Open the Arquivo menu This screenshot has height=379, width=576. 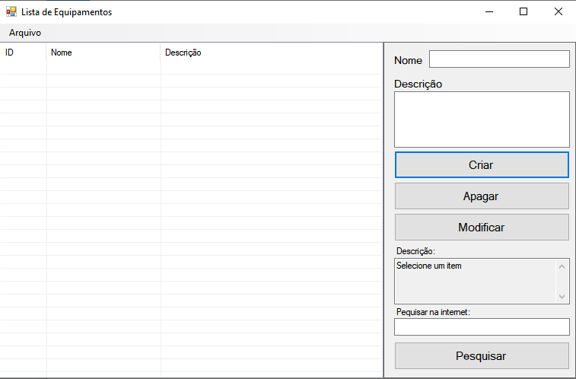click(25, 33)
